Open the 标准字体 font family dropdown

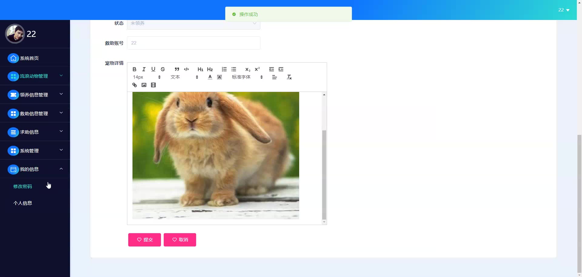247,77
